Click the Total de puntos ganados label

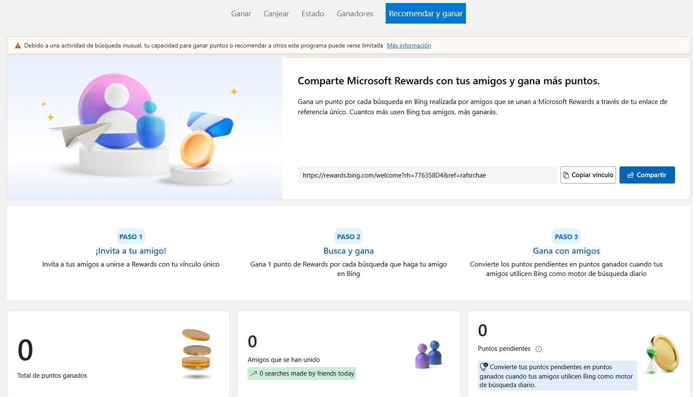52,376
